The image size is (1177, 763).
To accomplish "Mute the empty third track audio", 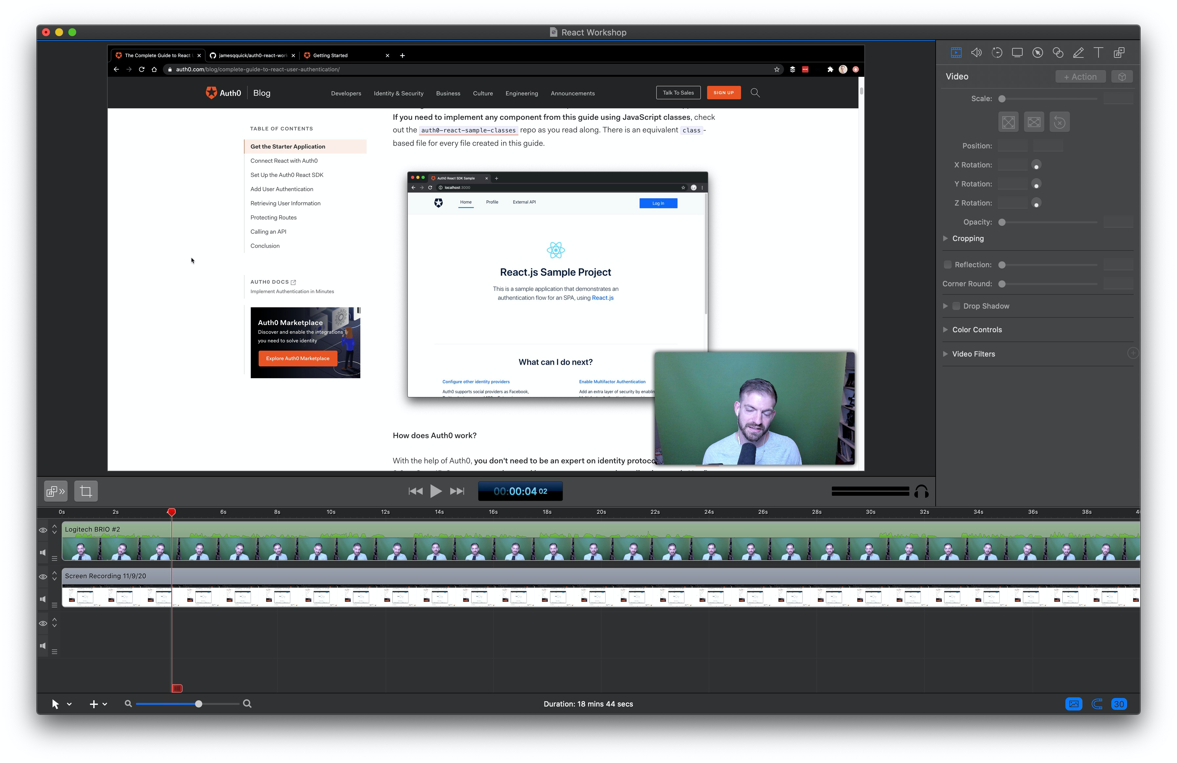I will tap(43, 645).
